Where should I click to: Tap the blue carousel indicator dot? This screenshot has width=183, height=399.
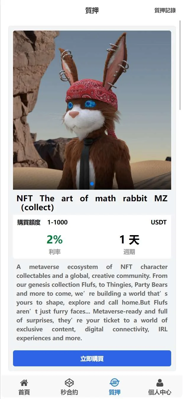(x=92, y=184)
